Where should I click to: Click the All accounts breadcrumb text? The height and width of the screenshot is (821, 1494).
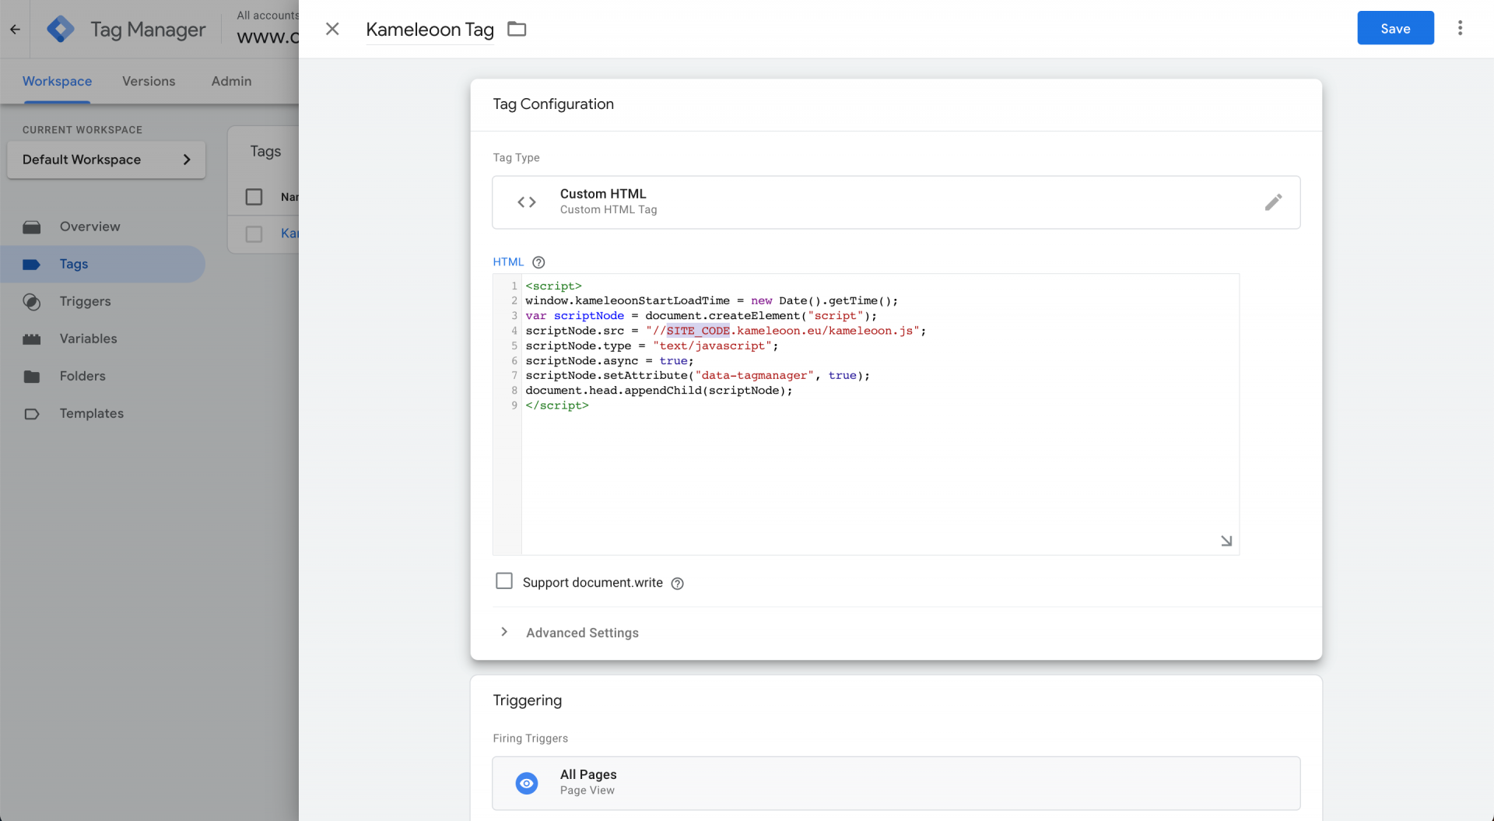pos(268,16)
